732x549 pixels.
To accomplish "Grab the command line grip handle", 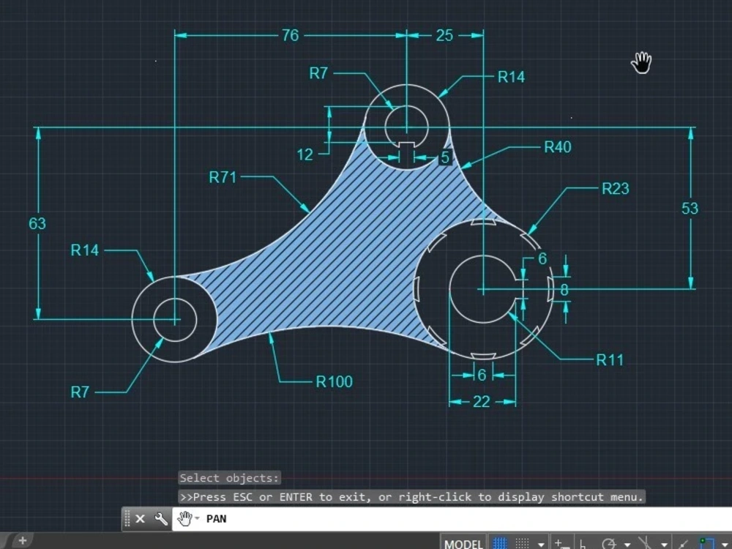I will click(127, 519).
